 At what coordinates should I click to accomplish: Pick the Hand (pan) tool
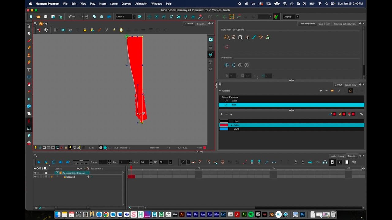click(x=29, y=113)
